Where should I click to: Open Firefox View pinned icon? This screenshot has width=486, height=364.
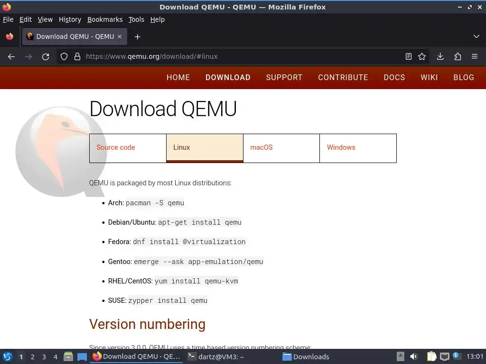point(9,36)
